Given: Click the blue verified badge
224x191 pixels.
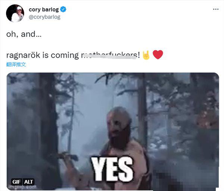Looking at the screenshot, I should [63, 9].
